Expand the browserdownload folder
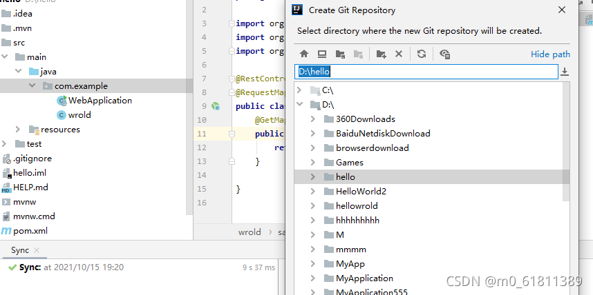This screenshot has width=593, height=295. click(313, 148)
